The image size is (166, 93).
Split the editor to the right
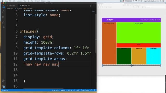91,6
